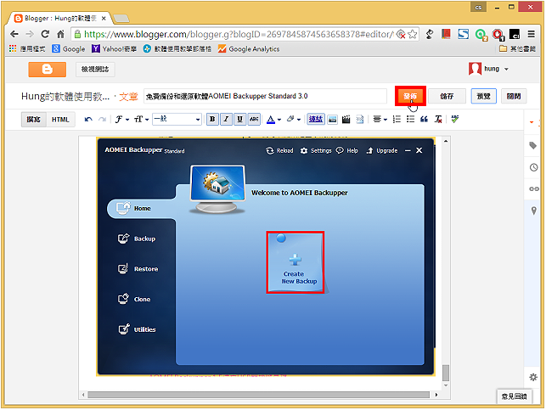Click the Check spelling icon
Viewport: 546px width, 410px height.
tap(455, 120)
